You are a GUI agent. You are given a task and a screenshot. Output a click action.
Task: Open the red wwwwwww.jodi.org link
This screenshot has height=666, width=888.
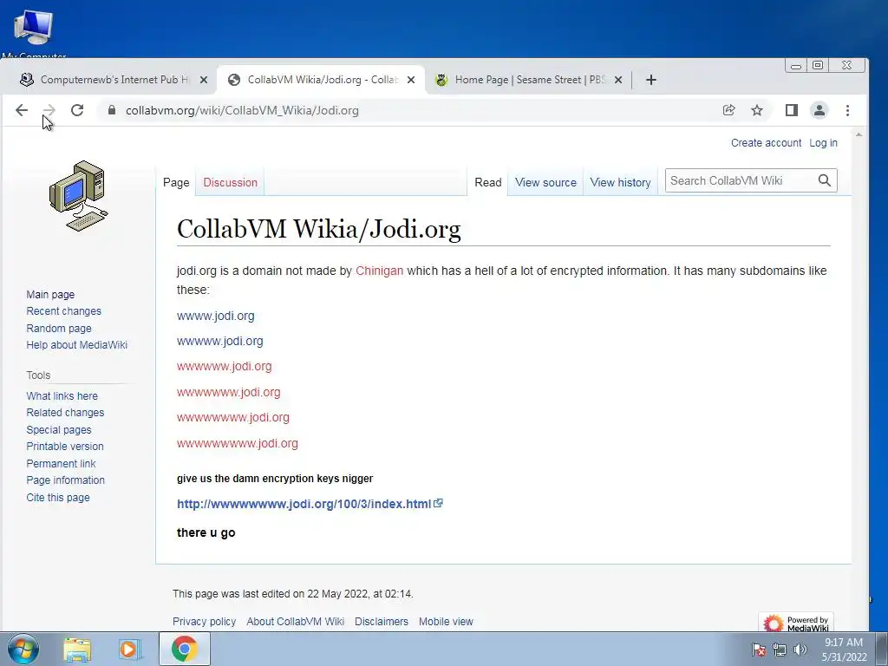[228, 392]
